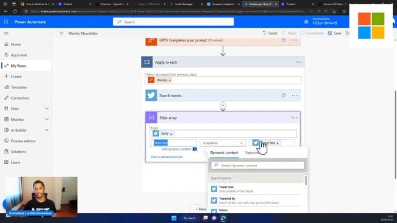This screenshot has height=223, width=397.
Task: Open GPT3 Completes your prompt more options
Action: [295, 40]
